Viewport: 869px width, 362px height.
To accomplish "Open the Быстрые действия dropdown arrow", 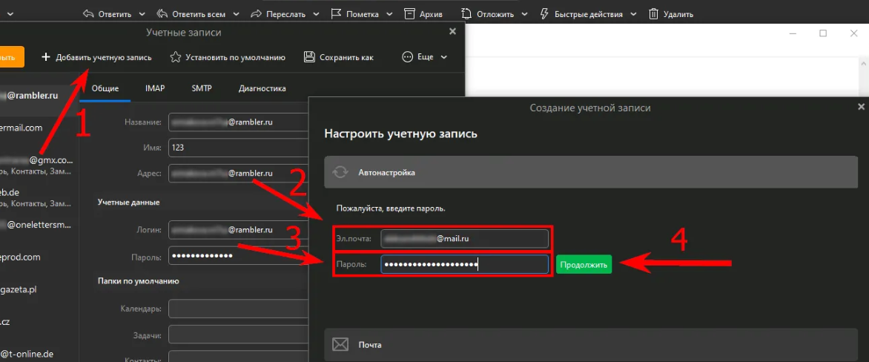I will click(x=632, y=14).
